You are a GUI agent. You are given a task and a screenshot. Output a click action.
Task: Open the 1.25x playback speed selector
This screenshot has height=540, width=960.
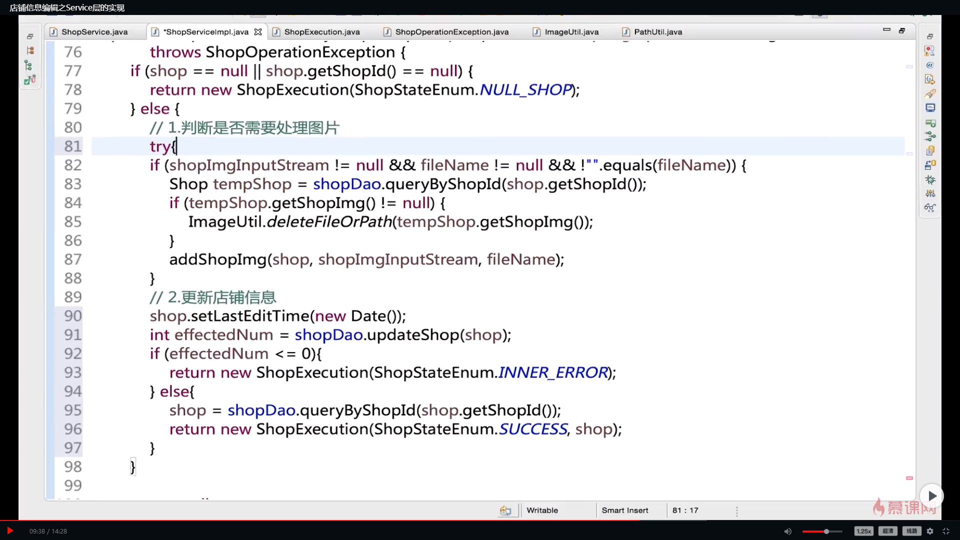tap(863, 531)
